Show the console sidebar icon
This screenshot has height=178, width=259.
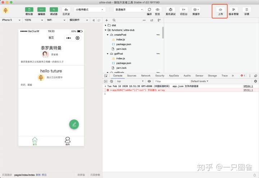(x=105, y=81)
